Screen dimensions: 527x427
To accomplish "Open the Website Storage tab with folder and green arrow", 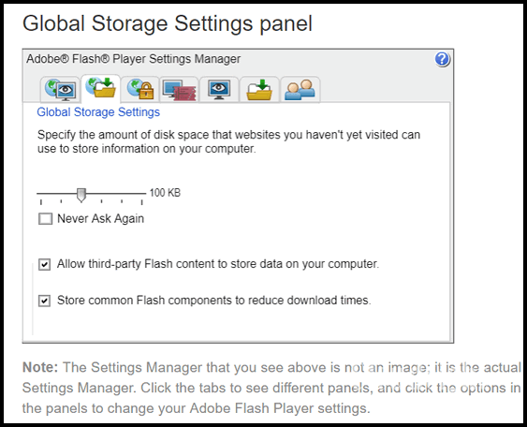I will point(259,89).
